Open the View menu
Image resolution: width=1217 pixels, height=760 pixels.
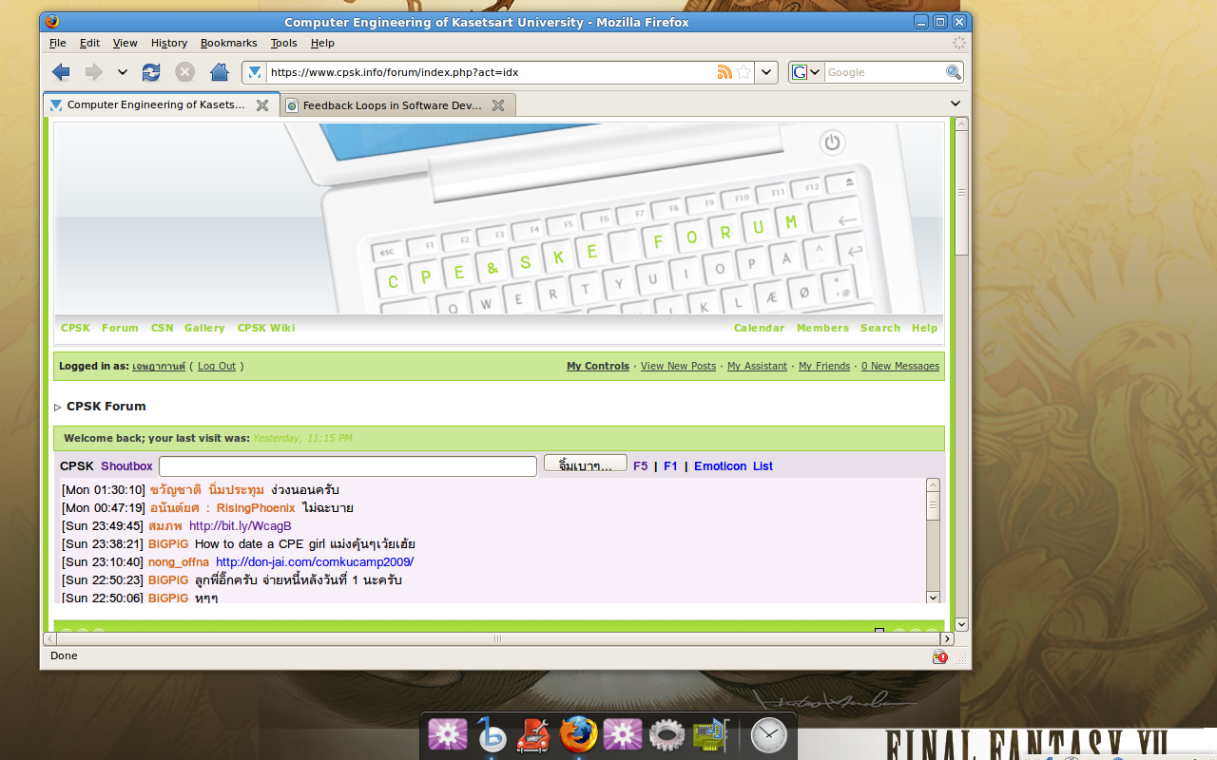[x=126, y=43]
